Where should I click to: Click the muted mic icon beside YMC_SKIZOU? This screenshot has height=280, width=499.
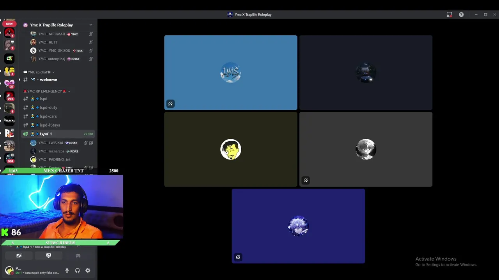tap(91, 51)
